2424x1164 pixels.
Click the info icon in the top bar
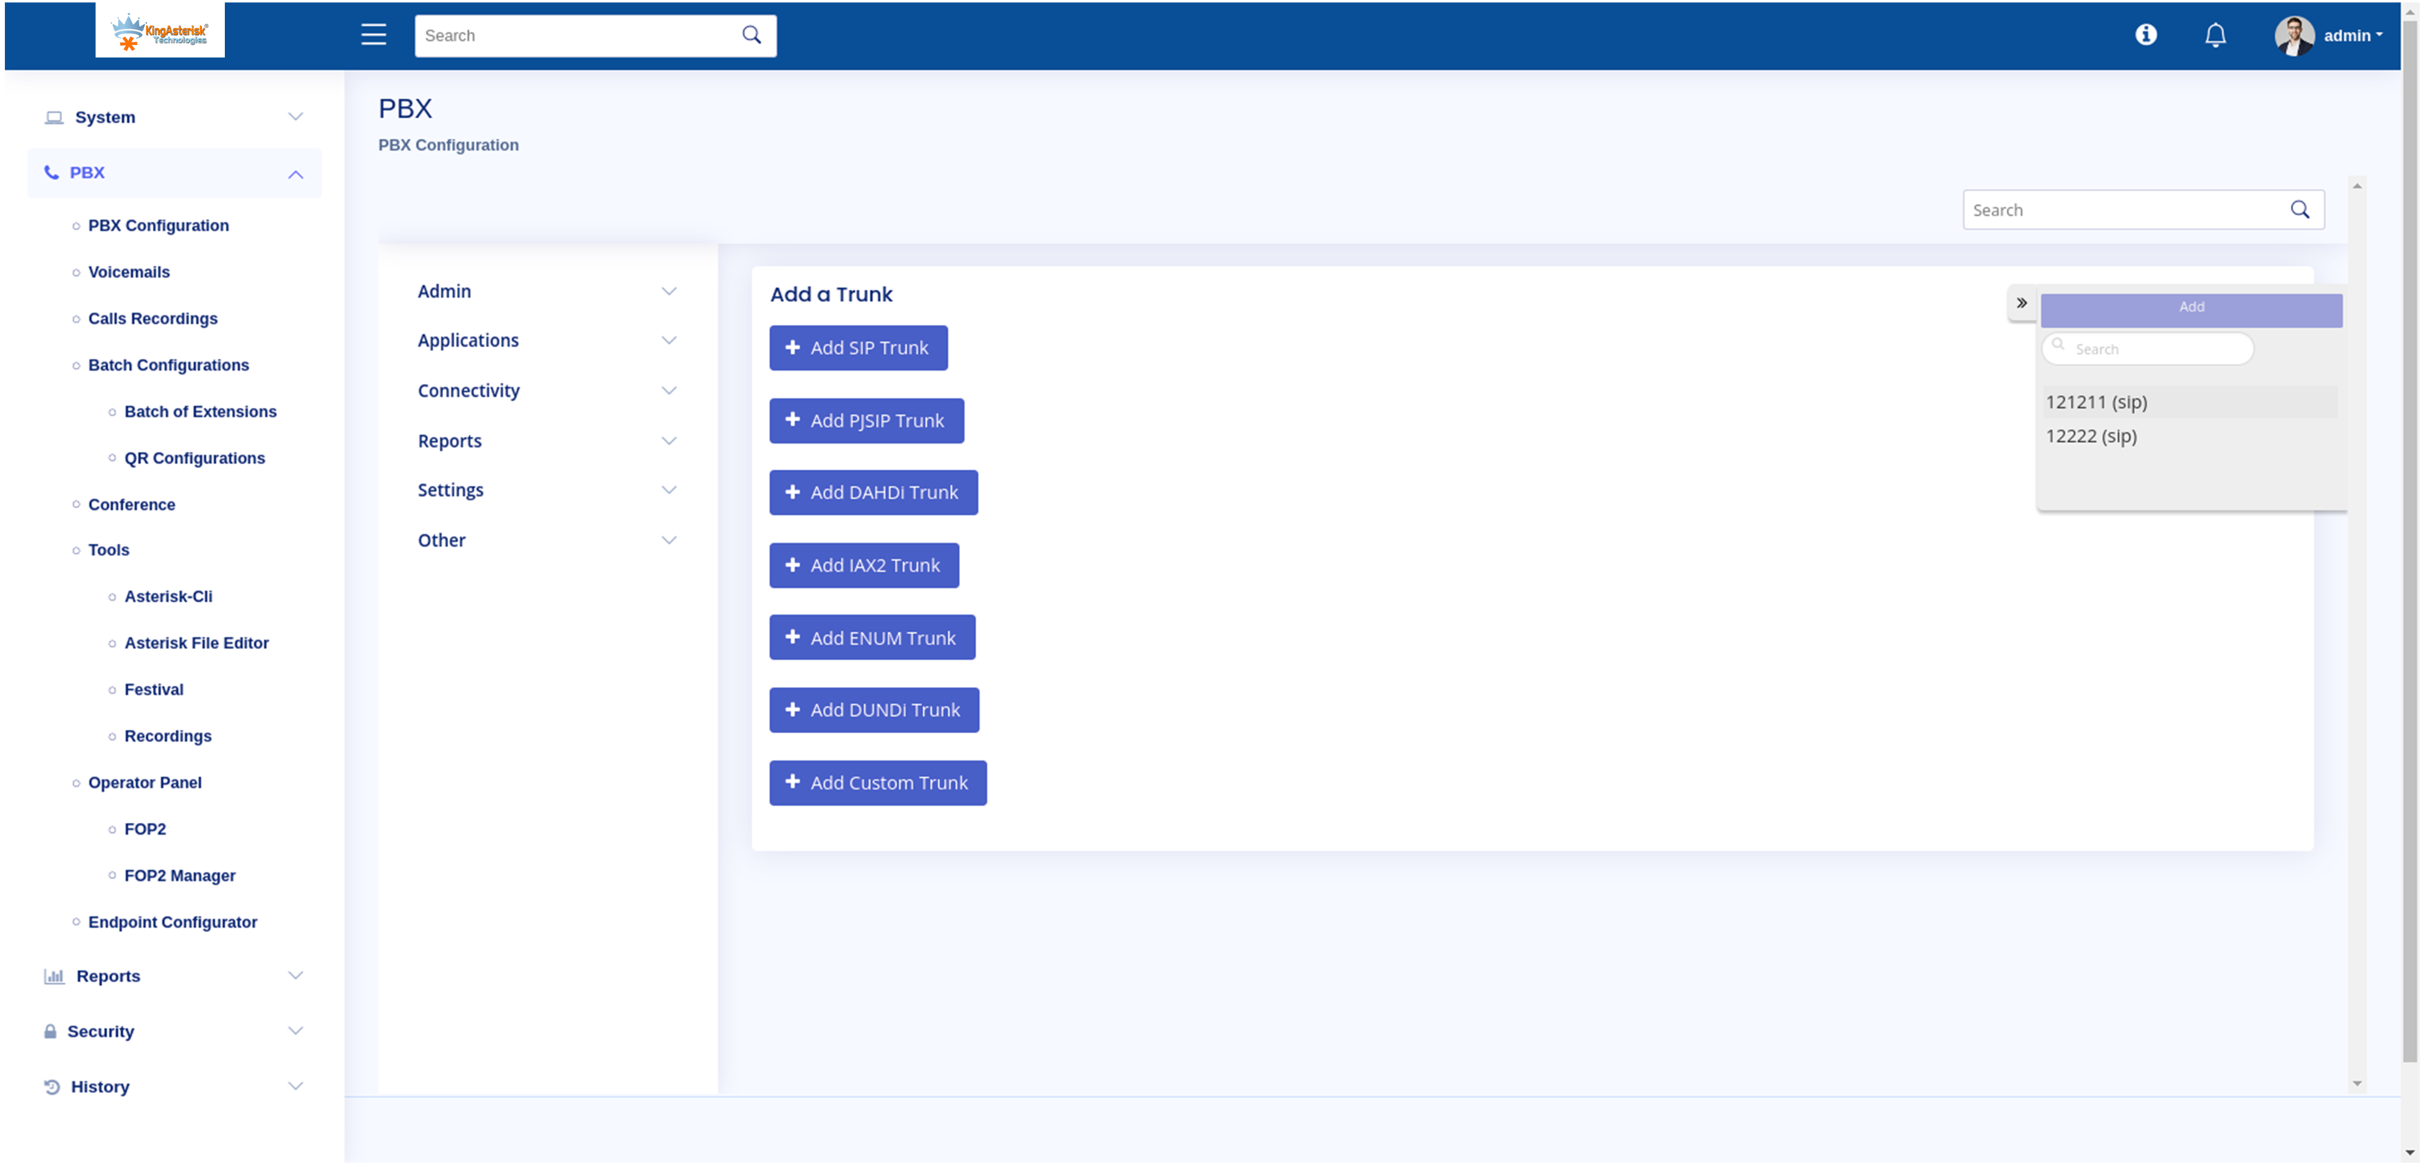point(2146,35)
